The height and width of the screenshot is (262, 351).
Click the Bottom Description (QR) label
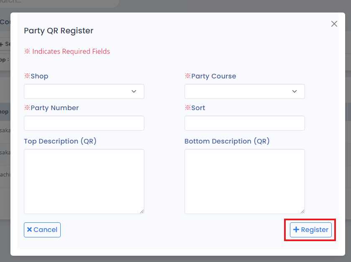tap(227, 141)
